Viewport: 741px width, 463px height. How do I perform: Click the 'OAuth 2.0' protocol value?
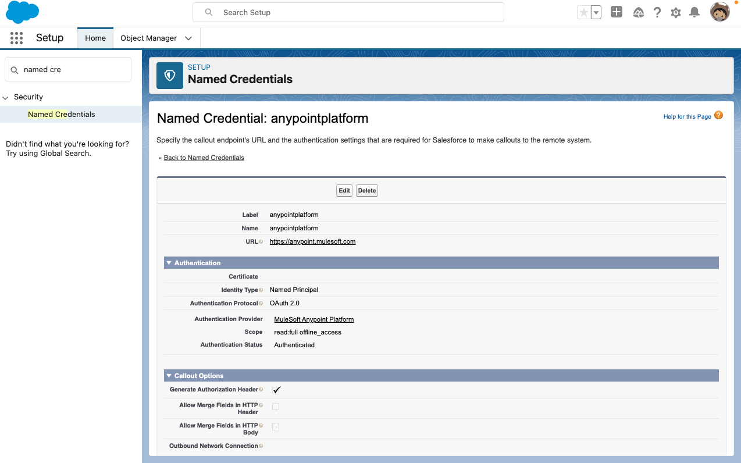coord(284,303)
